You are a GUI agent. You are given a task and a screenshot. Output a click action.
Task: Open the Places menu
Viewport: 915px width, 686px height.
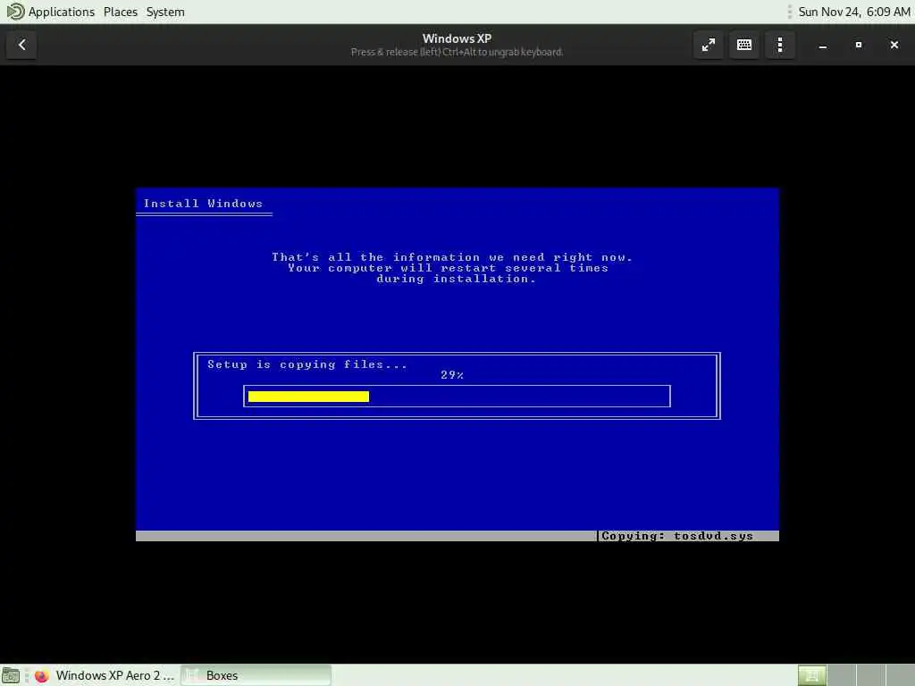pyautogui.click(x=121, y=12)
